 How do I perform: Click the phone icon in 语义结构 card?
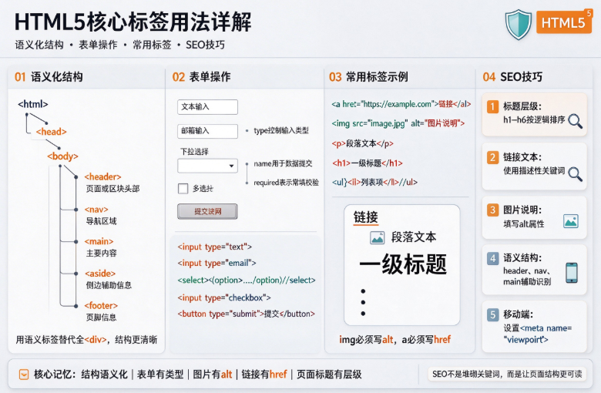pos(572,273)
